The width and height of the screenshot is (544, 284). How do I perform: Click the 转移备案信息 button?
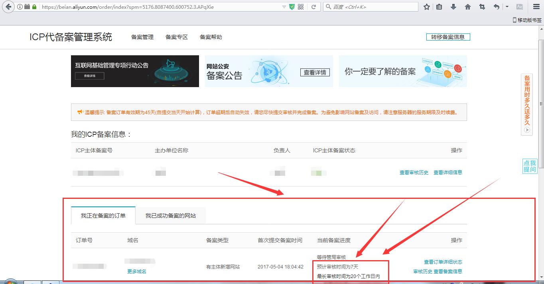coord(448,36)
